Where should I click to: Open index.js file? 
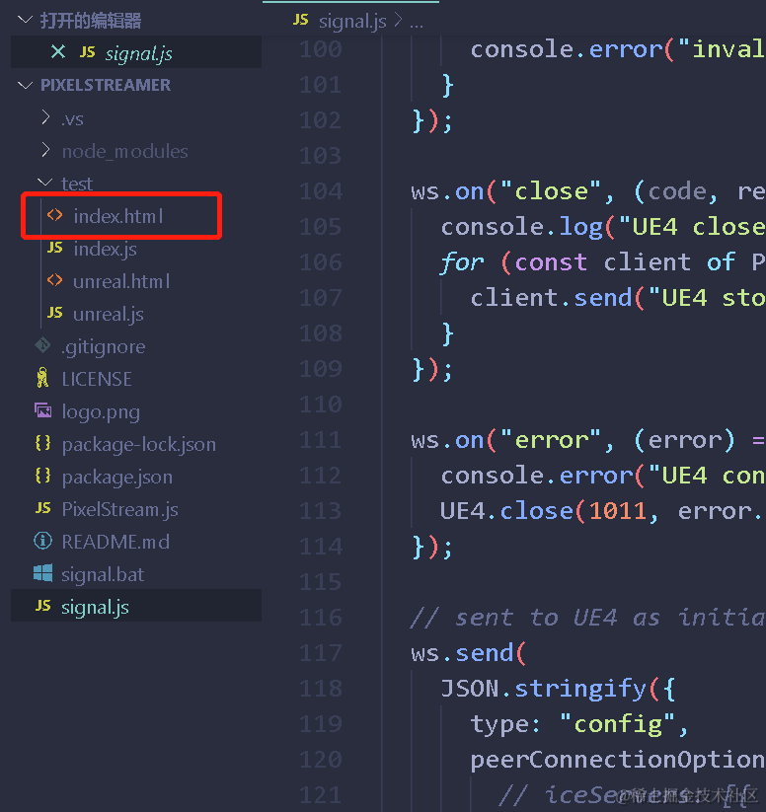(x=106, y=249)
